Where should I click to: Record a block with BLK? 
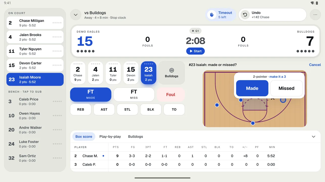click(151, 109)
